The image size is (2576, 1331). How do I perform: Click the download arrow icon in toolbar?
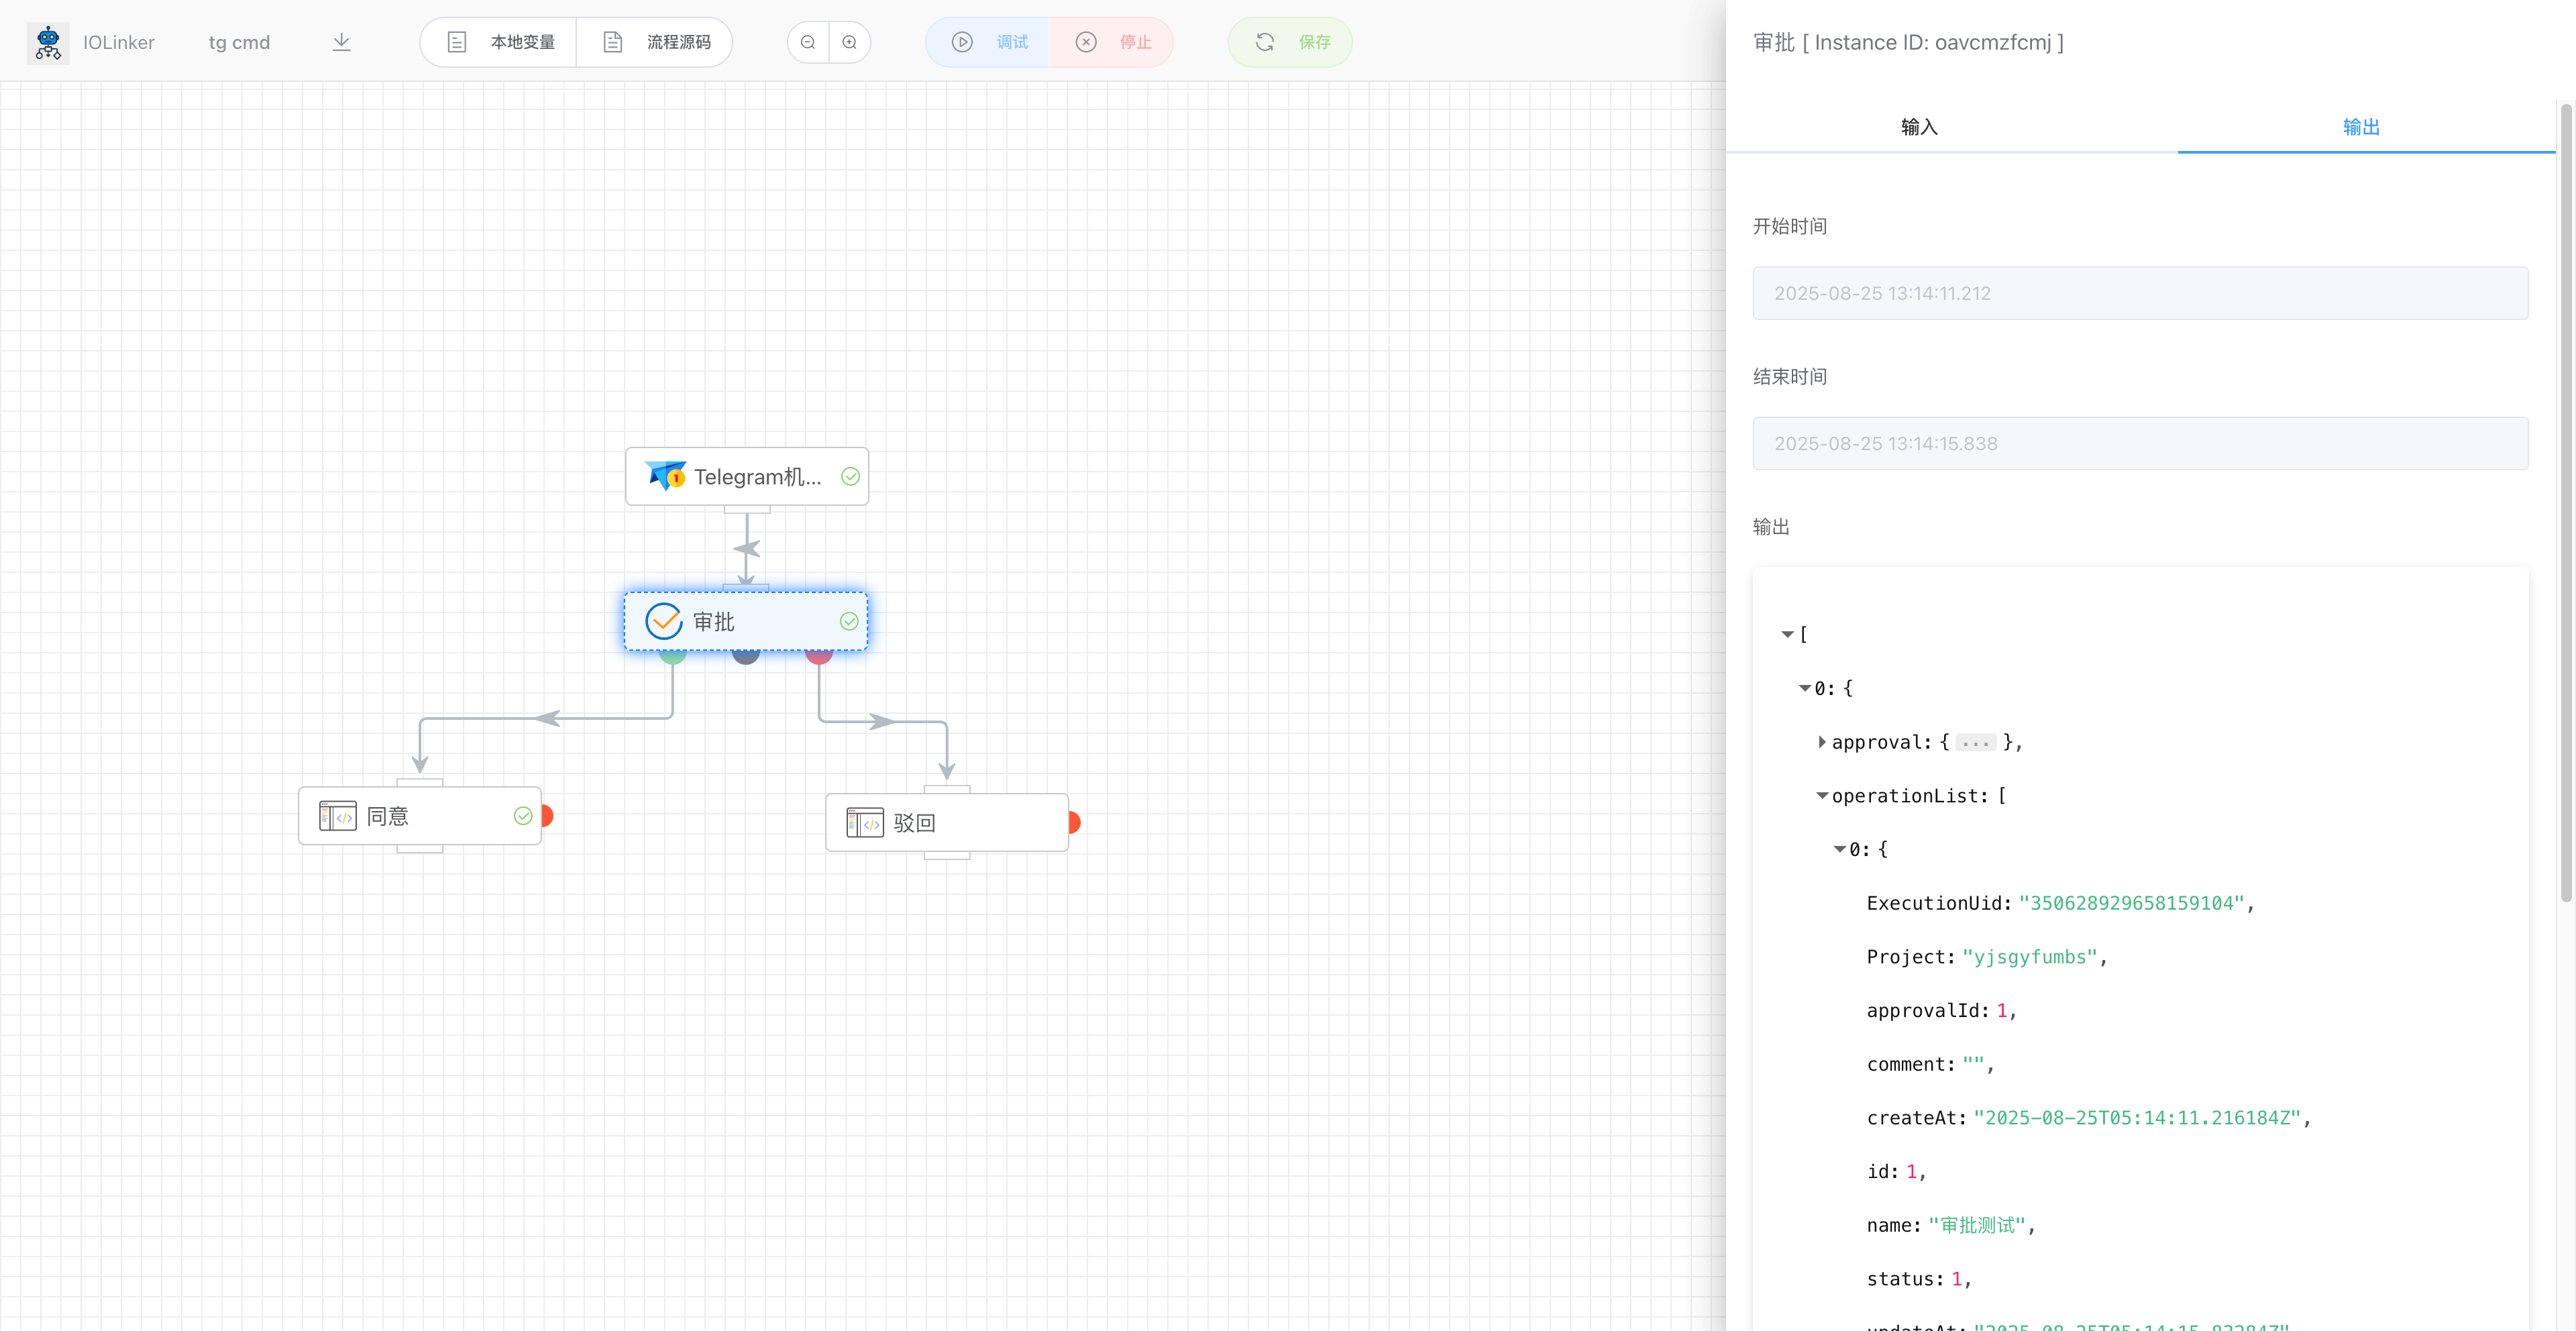pos(341,42)
